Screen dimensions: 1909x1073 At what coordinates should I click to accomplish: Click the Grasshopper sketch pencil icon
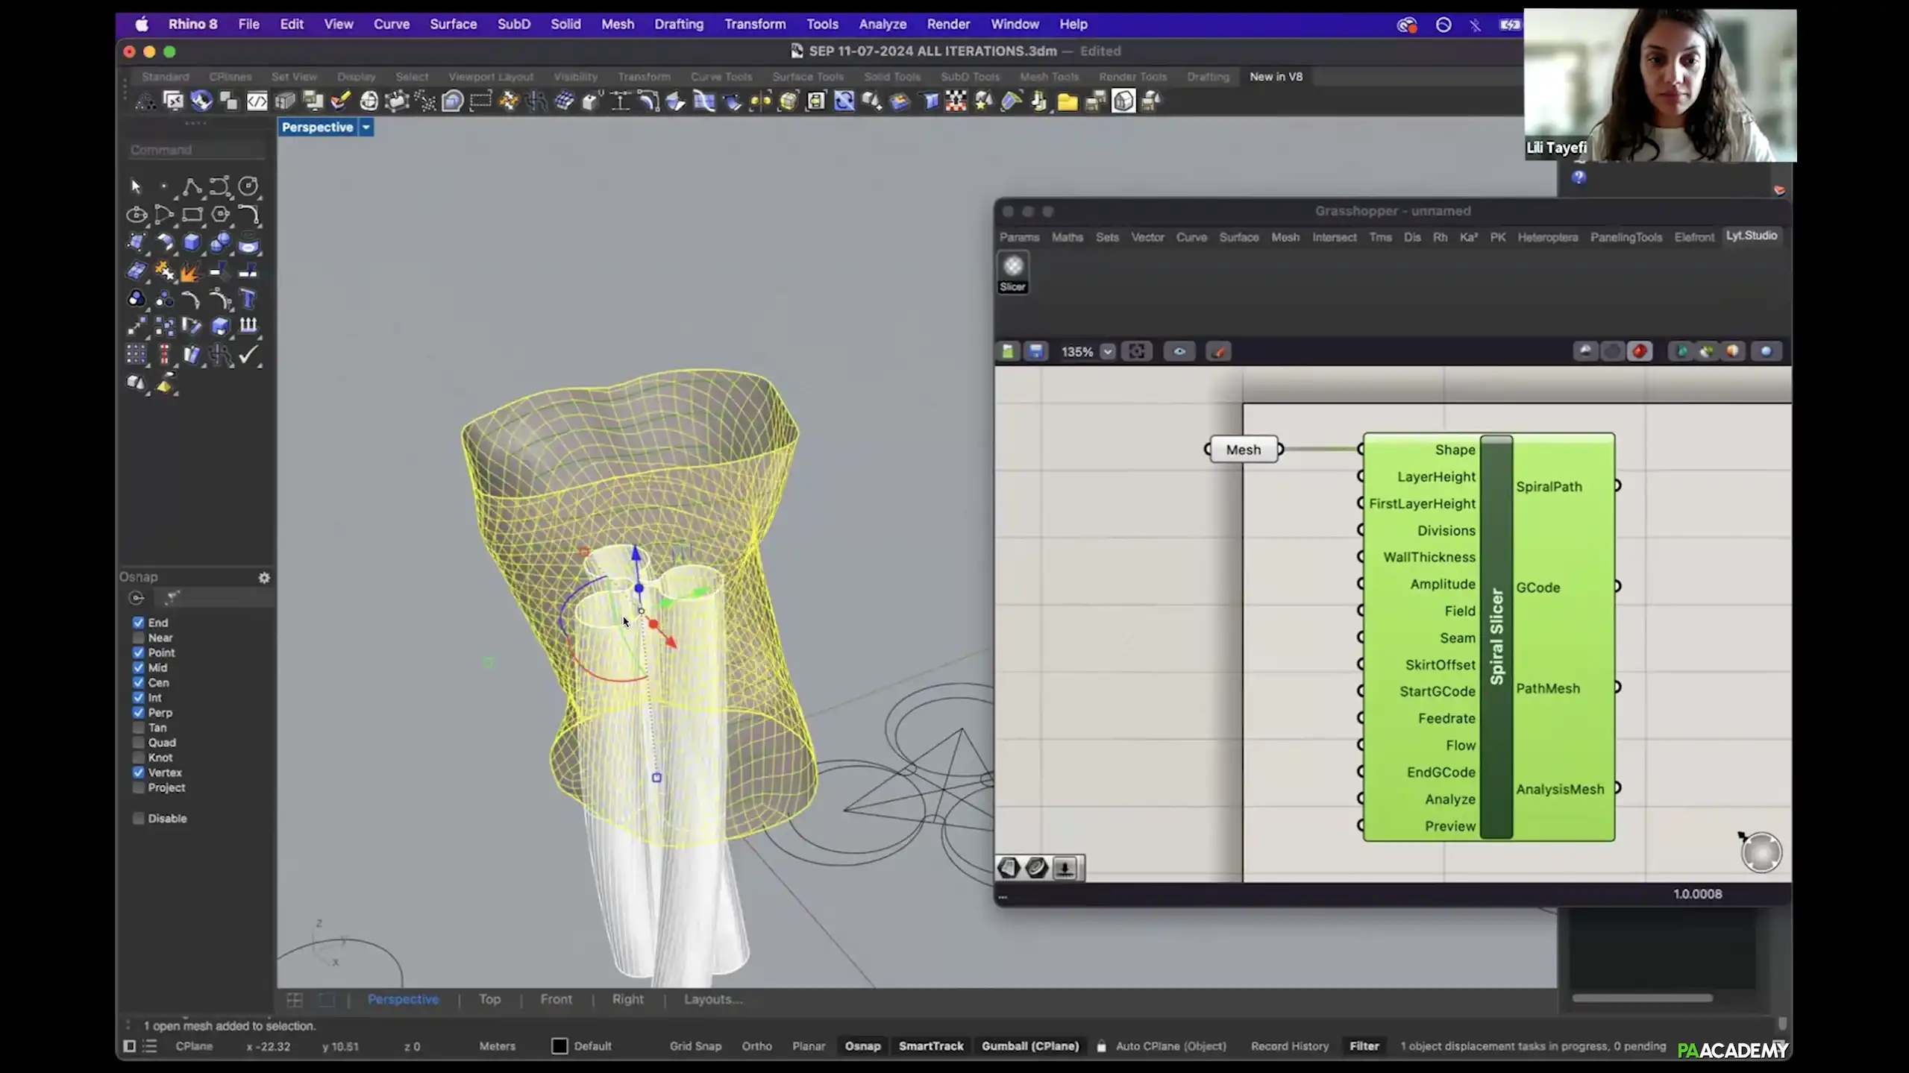pyautogui.click(x=1218, y=351)
